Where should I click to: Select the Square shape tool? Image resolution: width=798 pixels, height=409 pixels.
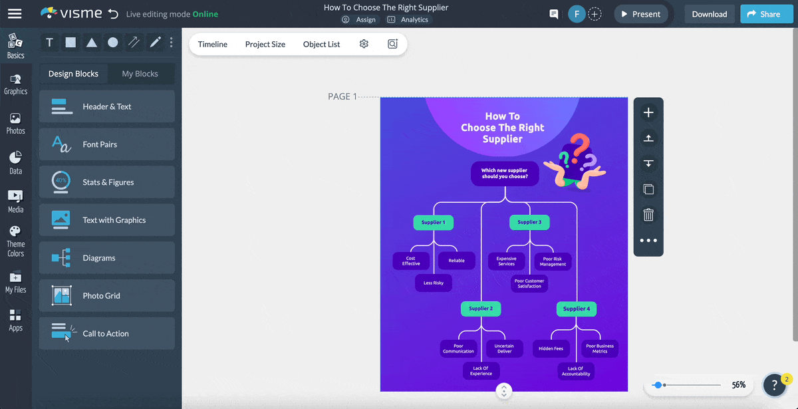click(x=70, y=42)
